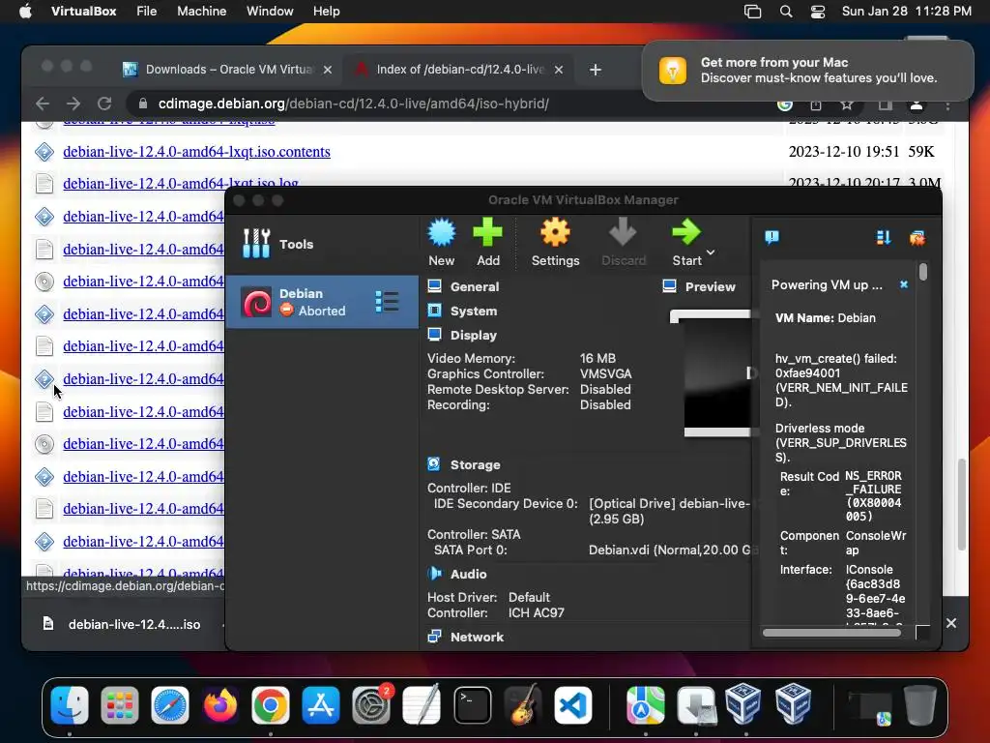Click the Chrome address bar URL
Image resolution: width=990 pixels, height=743 pixels.
point(354,104)
